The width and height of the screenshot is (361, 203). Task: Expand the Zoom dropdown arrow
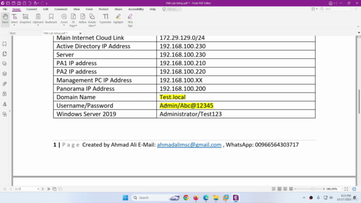click(64, 25)
